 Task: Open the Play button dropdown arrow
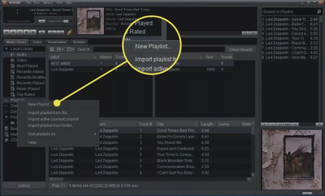pyautogui.click(x=64, y=186)
